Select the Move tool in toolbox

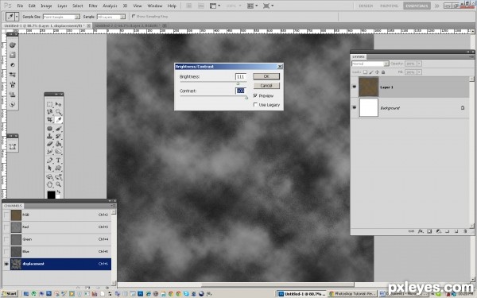58,104
